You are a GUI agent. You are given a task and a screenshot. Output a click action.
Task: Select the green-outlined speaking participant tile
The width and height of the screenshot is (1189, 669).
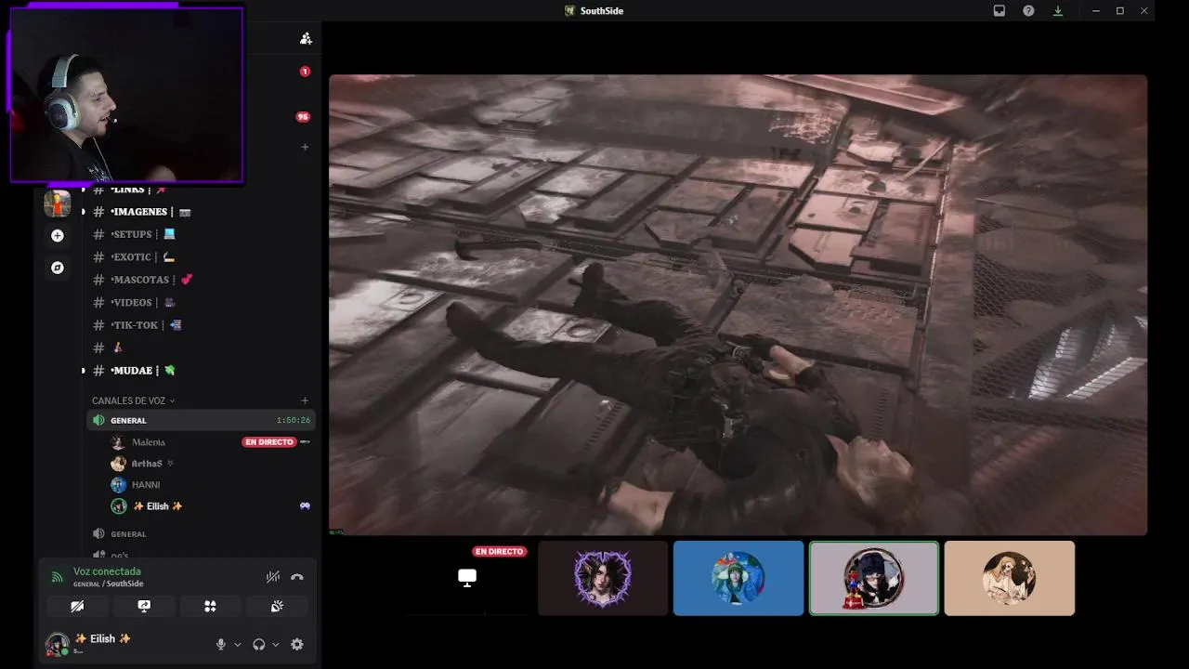874,578
